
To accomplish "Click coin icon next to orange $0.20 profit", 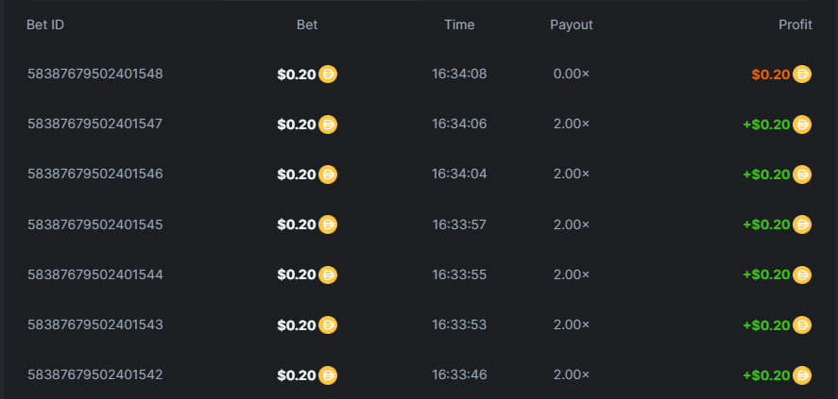I will pyautogui.click(x=802, y=74).
